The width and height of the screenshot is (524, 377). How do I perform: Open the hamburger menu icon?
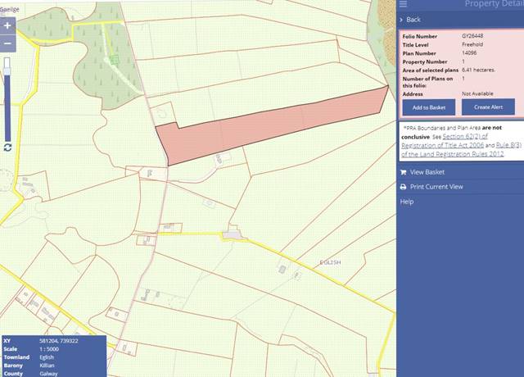coord(403,3)
